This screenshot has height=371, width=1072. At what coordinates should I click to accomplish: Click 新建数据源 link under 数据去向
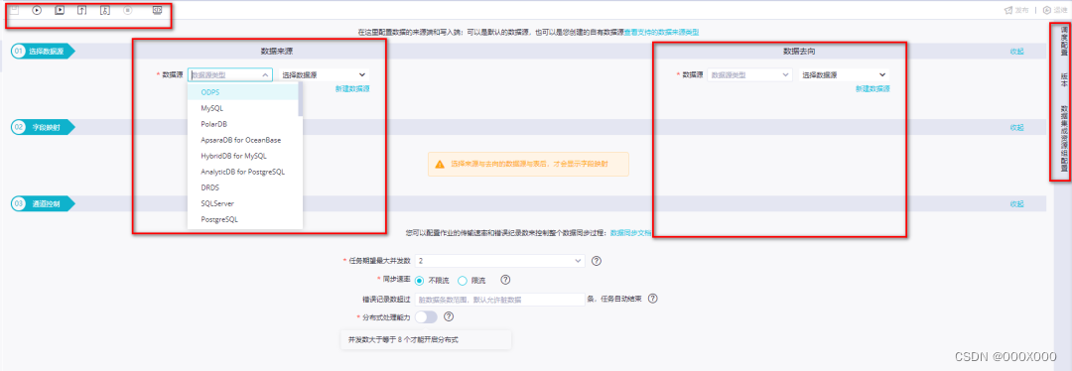click(872, 89)
